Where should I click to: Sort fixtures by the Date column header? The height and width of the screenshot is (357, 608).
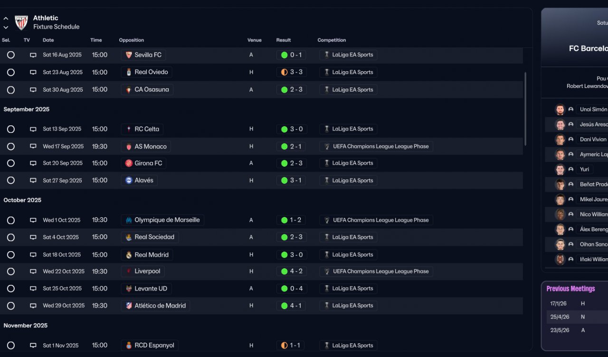(x=48, y=40)
